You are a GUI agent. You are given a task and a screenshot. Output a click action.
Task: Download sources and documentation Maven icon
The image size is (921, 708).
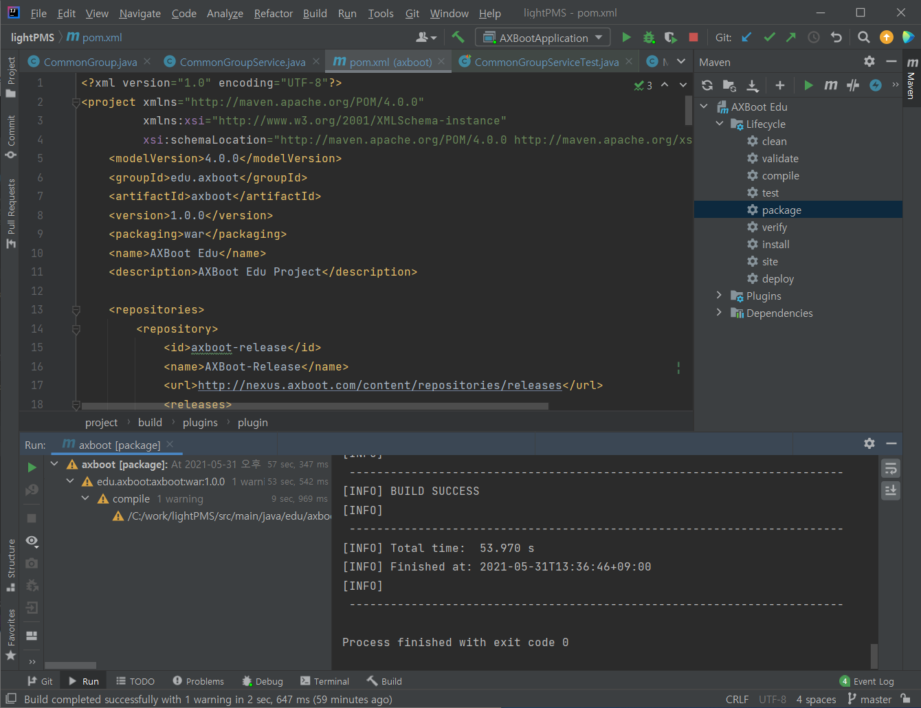coord(753,85)
